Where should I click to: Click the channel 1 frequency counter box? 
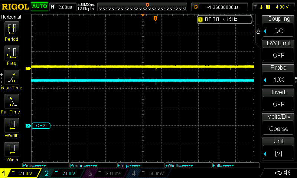coord(225,19)
